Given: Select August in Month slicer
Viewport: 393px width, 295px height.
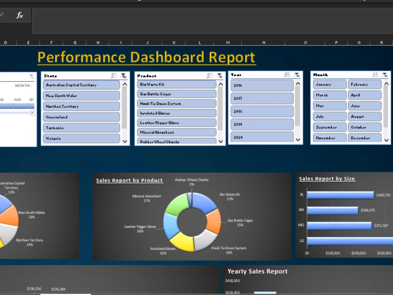Looking at the screenshot, I should click(x=365, y=116).
